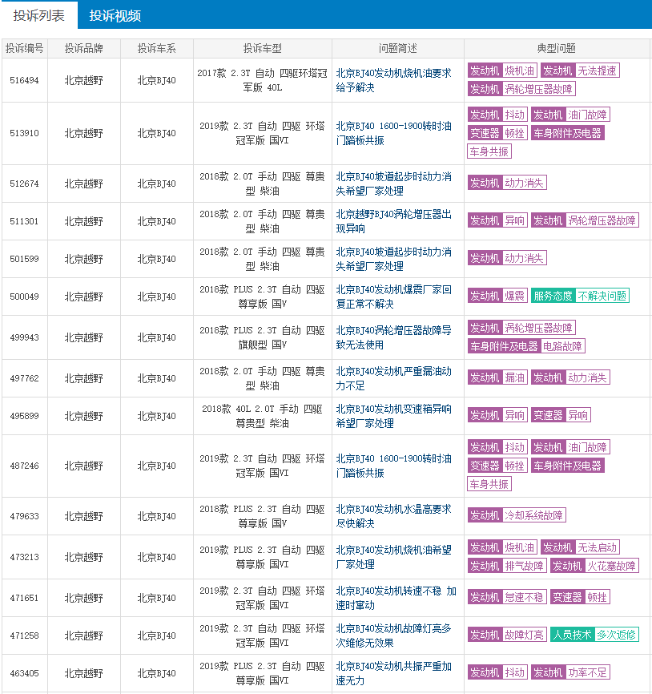652x694 pixels.
Task: Click 北京BJ40 series in row 495899
Action: point(156,416)
